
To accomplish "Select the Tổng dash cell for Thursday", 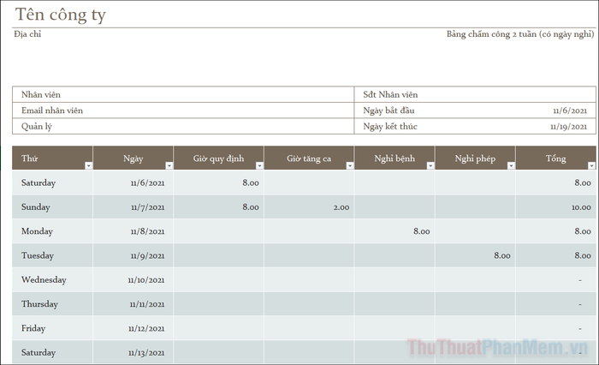I will coord(556,304).
